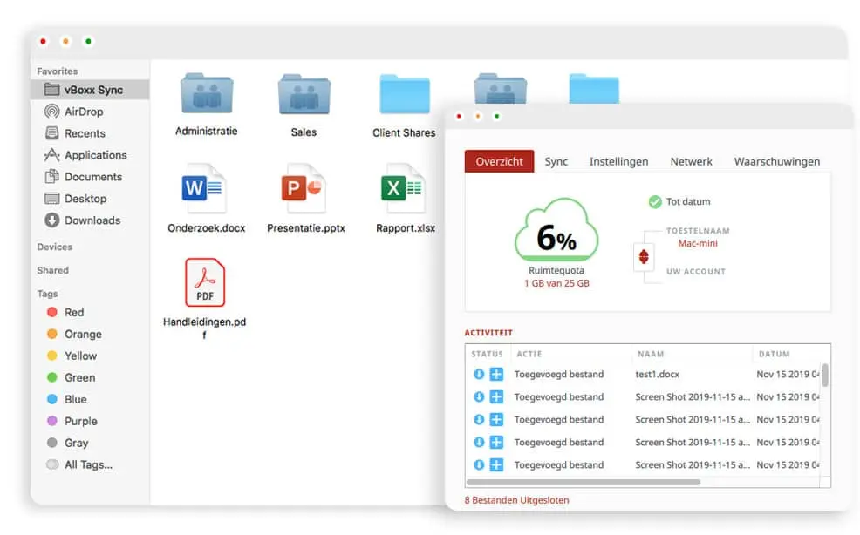Filter by the Orange tag

(83, 334)
